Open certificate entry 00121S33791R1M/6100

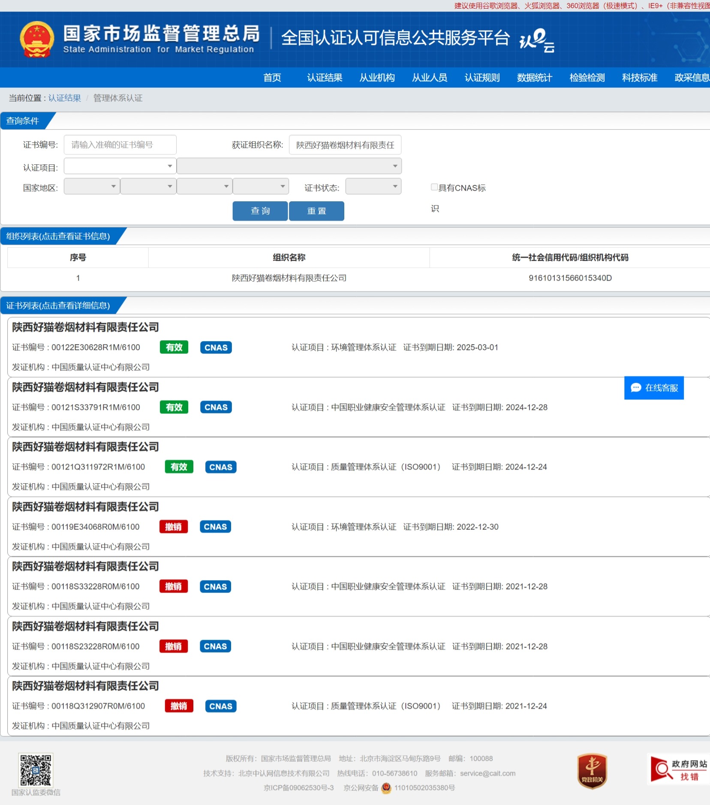point(358,407)
